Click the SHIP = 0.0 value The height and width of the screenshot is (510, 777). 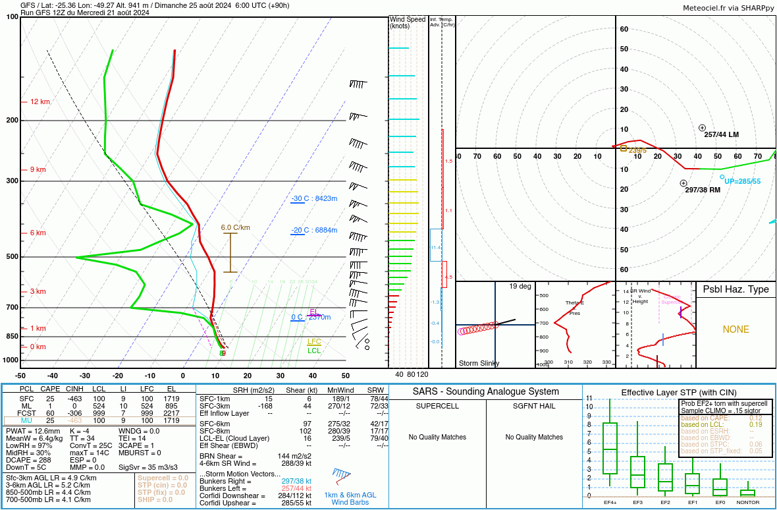tap(155, 499)
